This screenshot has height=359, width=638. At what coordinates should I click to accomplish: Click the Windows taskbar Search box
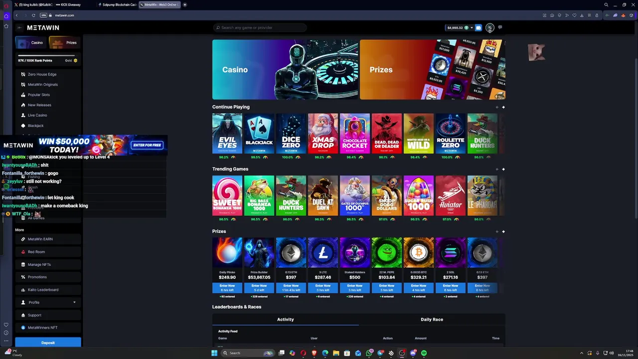coord(248,353)
